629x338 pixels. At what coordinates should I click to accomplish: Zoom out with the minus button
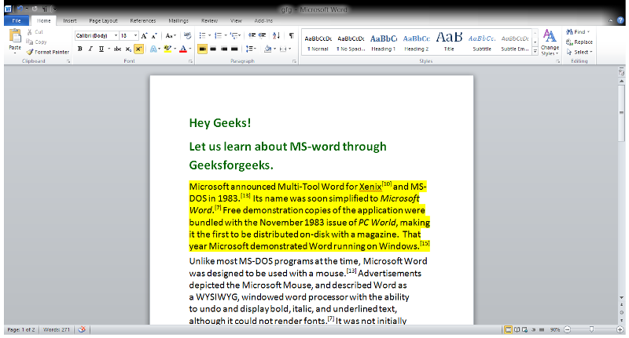[x=567, y=329]
